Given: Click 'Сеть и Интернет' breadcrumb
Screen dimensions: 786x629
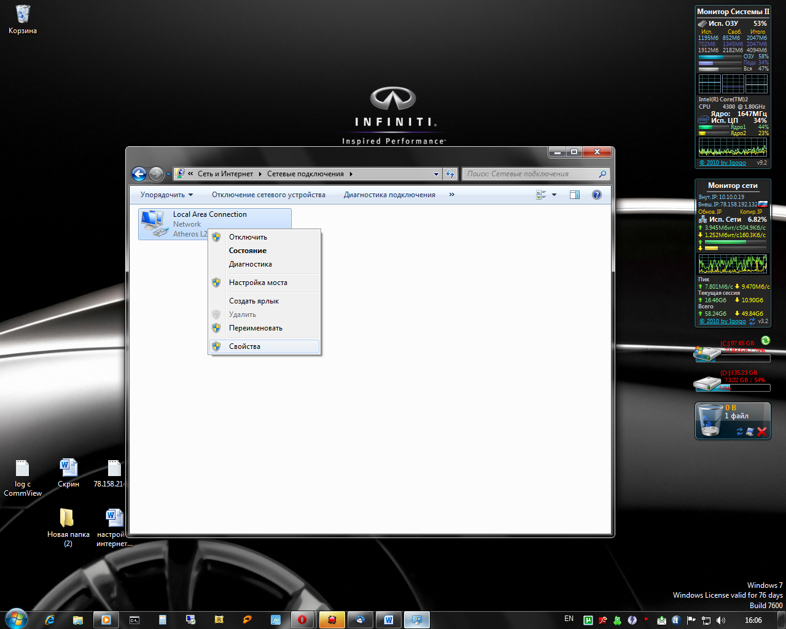Looking at the screenshot, I should pos(225,174).
